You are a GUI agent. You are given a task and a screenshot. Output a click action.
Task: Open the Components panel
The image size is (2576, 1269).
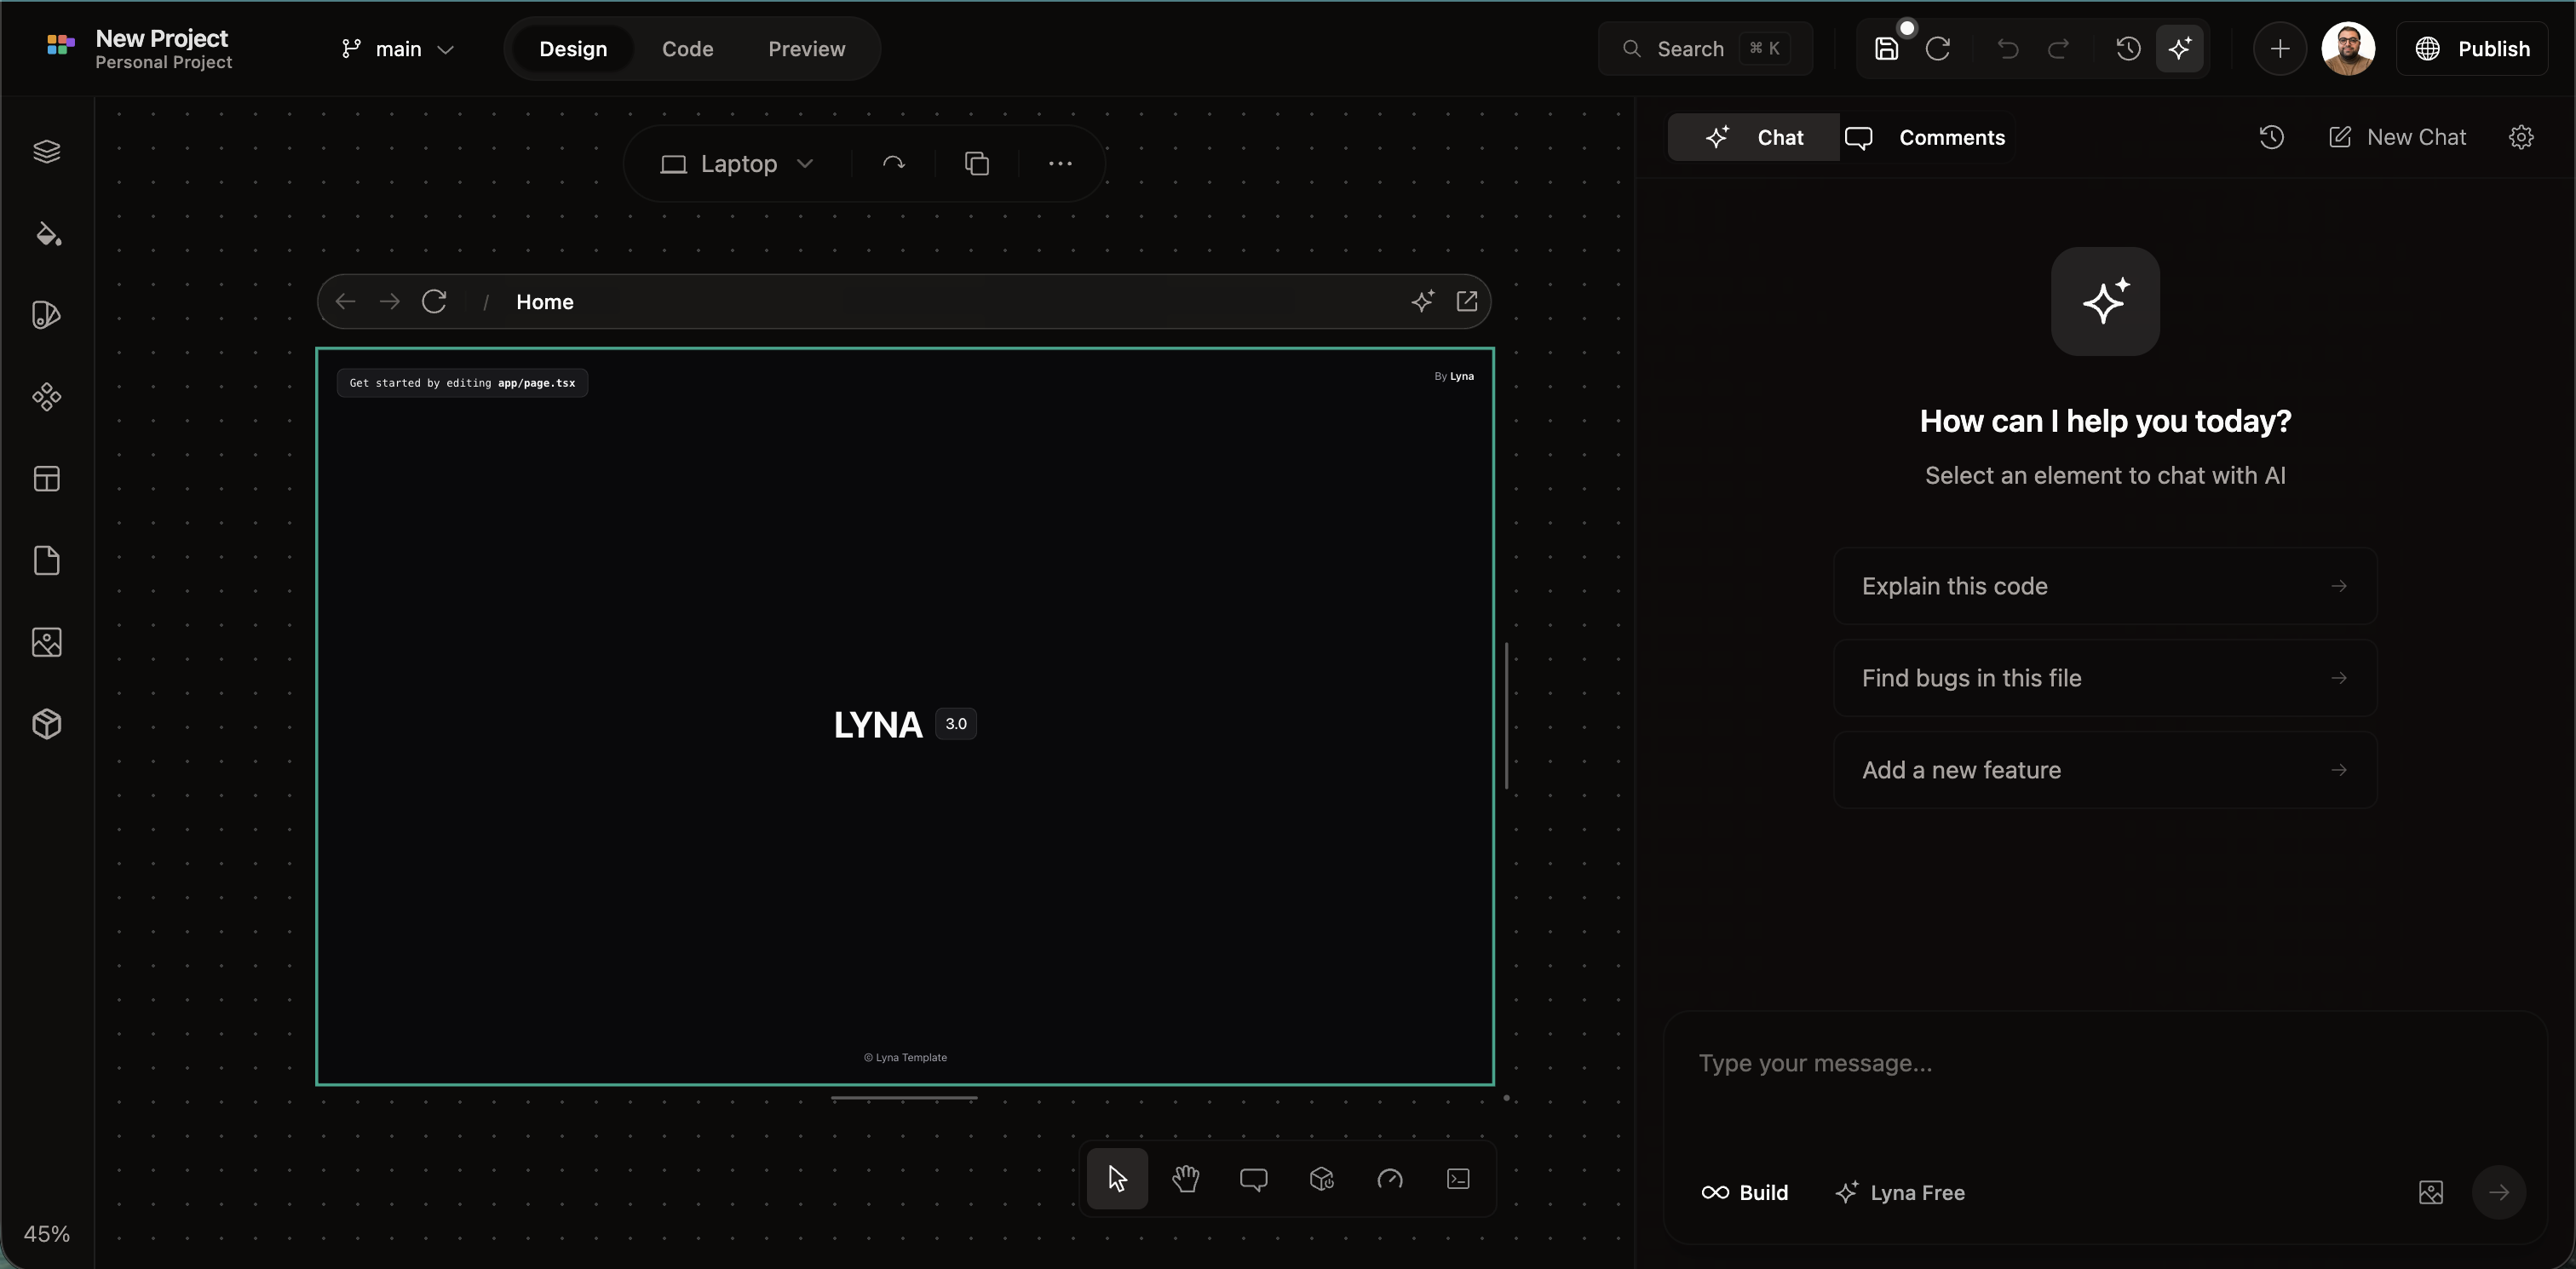(x=46, y=397)
